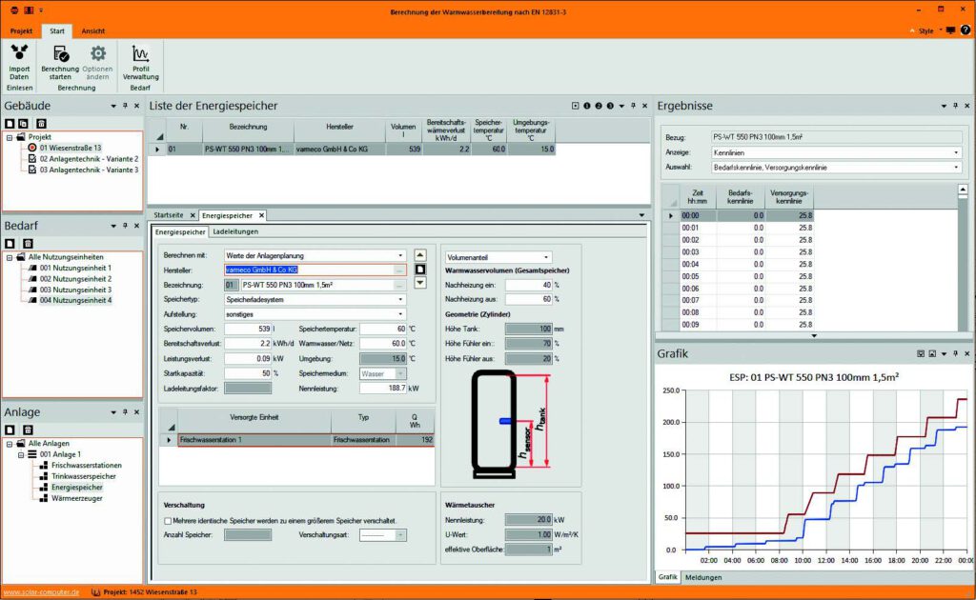Switch to the Ladeleitungen tab
976x600 pixels.
[235, 232]
